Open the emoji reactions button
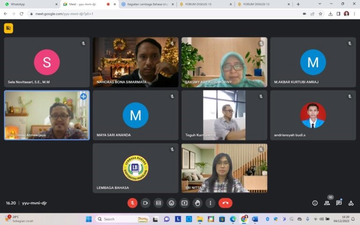This screenshot has height=225, width=360. 171,203
